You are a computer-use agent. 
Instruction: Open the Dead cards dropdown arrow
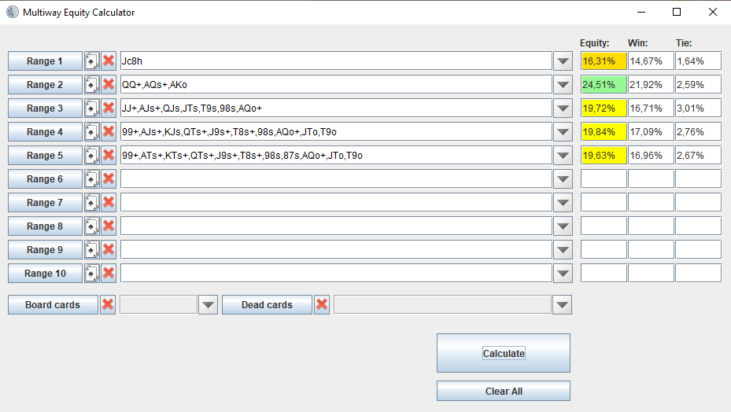(x=563, y=305)
